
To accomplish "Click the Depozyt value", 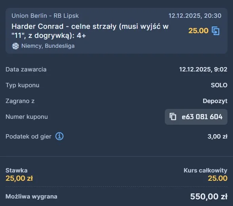I will 215,101.
